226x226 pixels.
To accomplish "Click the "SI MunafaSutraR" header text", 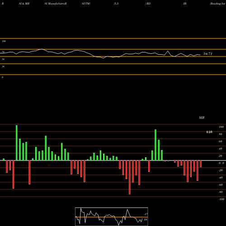I will [56, 4].
